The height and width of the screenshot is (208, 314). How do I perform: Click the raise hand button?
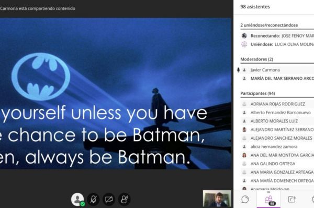(125, 199)
